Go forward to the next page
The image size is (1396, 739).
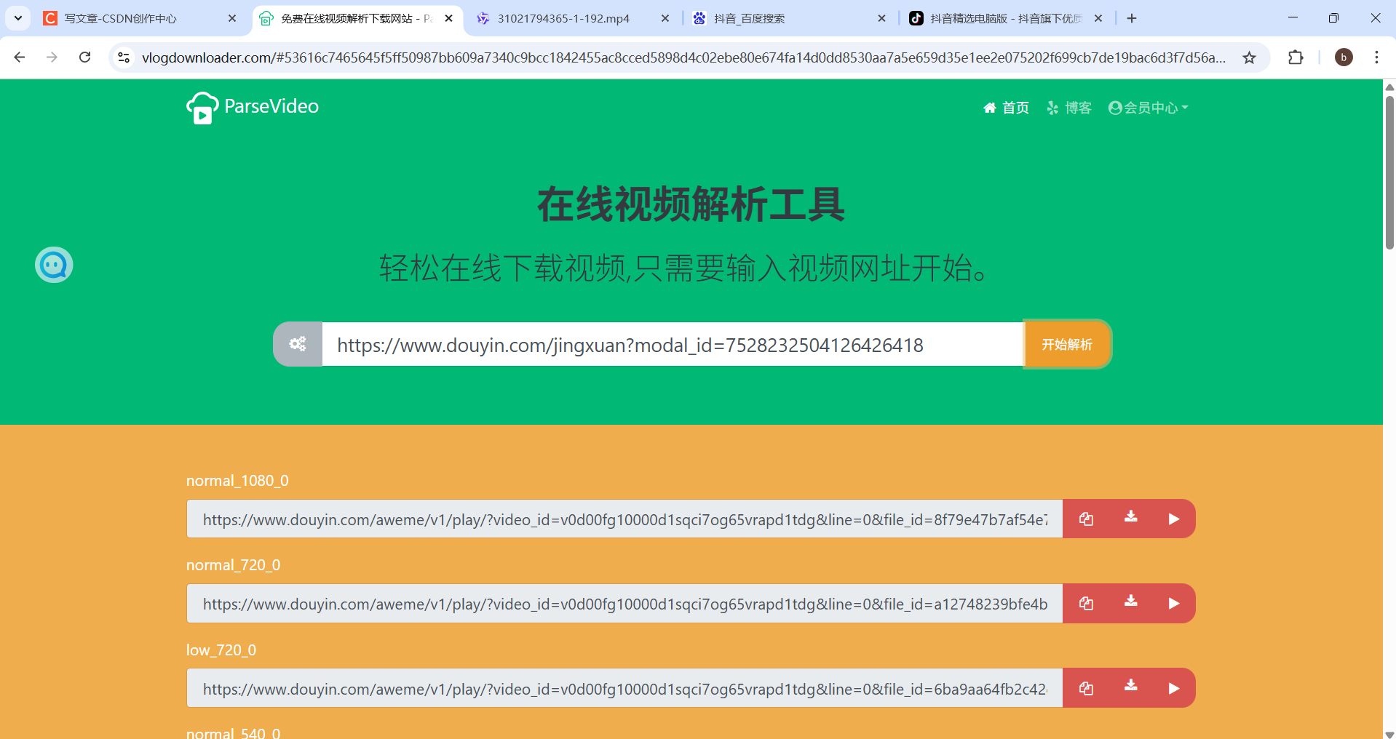(52, 57)
